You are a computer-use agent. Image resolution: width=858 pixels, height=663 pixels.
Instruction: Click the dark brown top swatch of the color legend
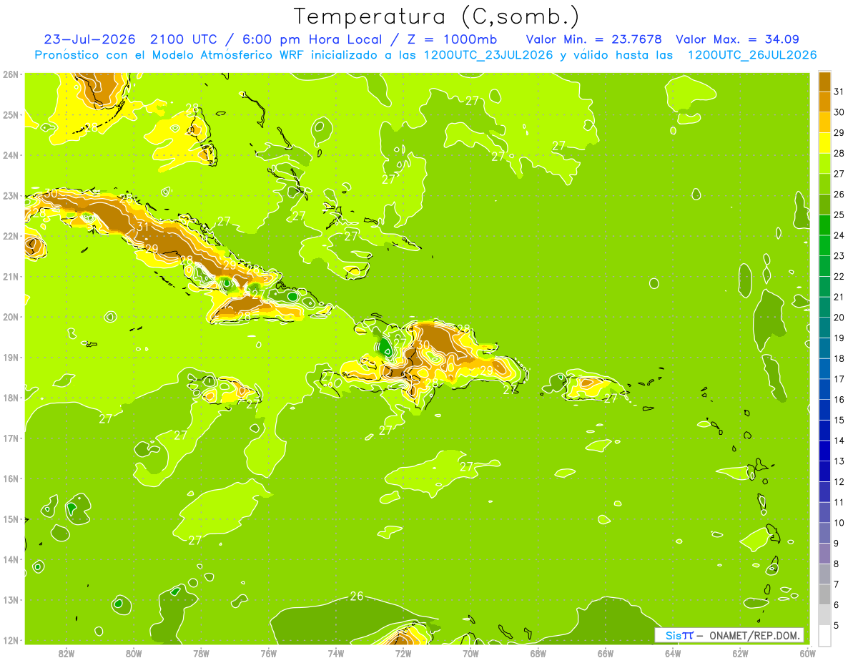(x=824, y=82)
